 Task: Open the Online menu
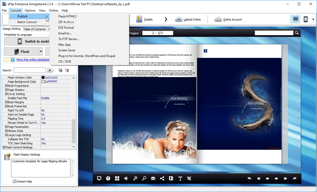54,11
